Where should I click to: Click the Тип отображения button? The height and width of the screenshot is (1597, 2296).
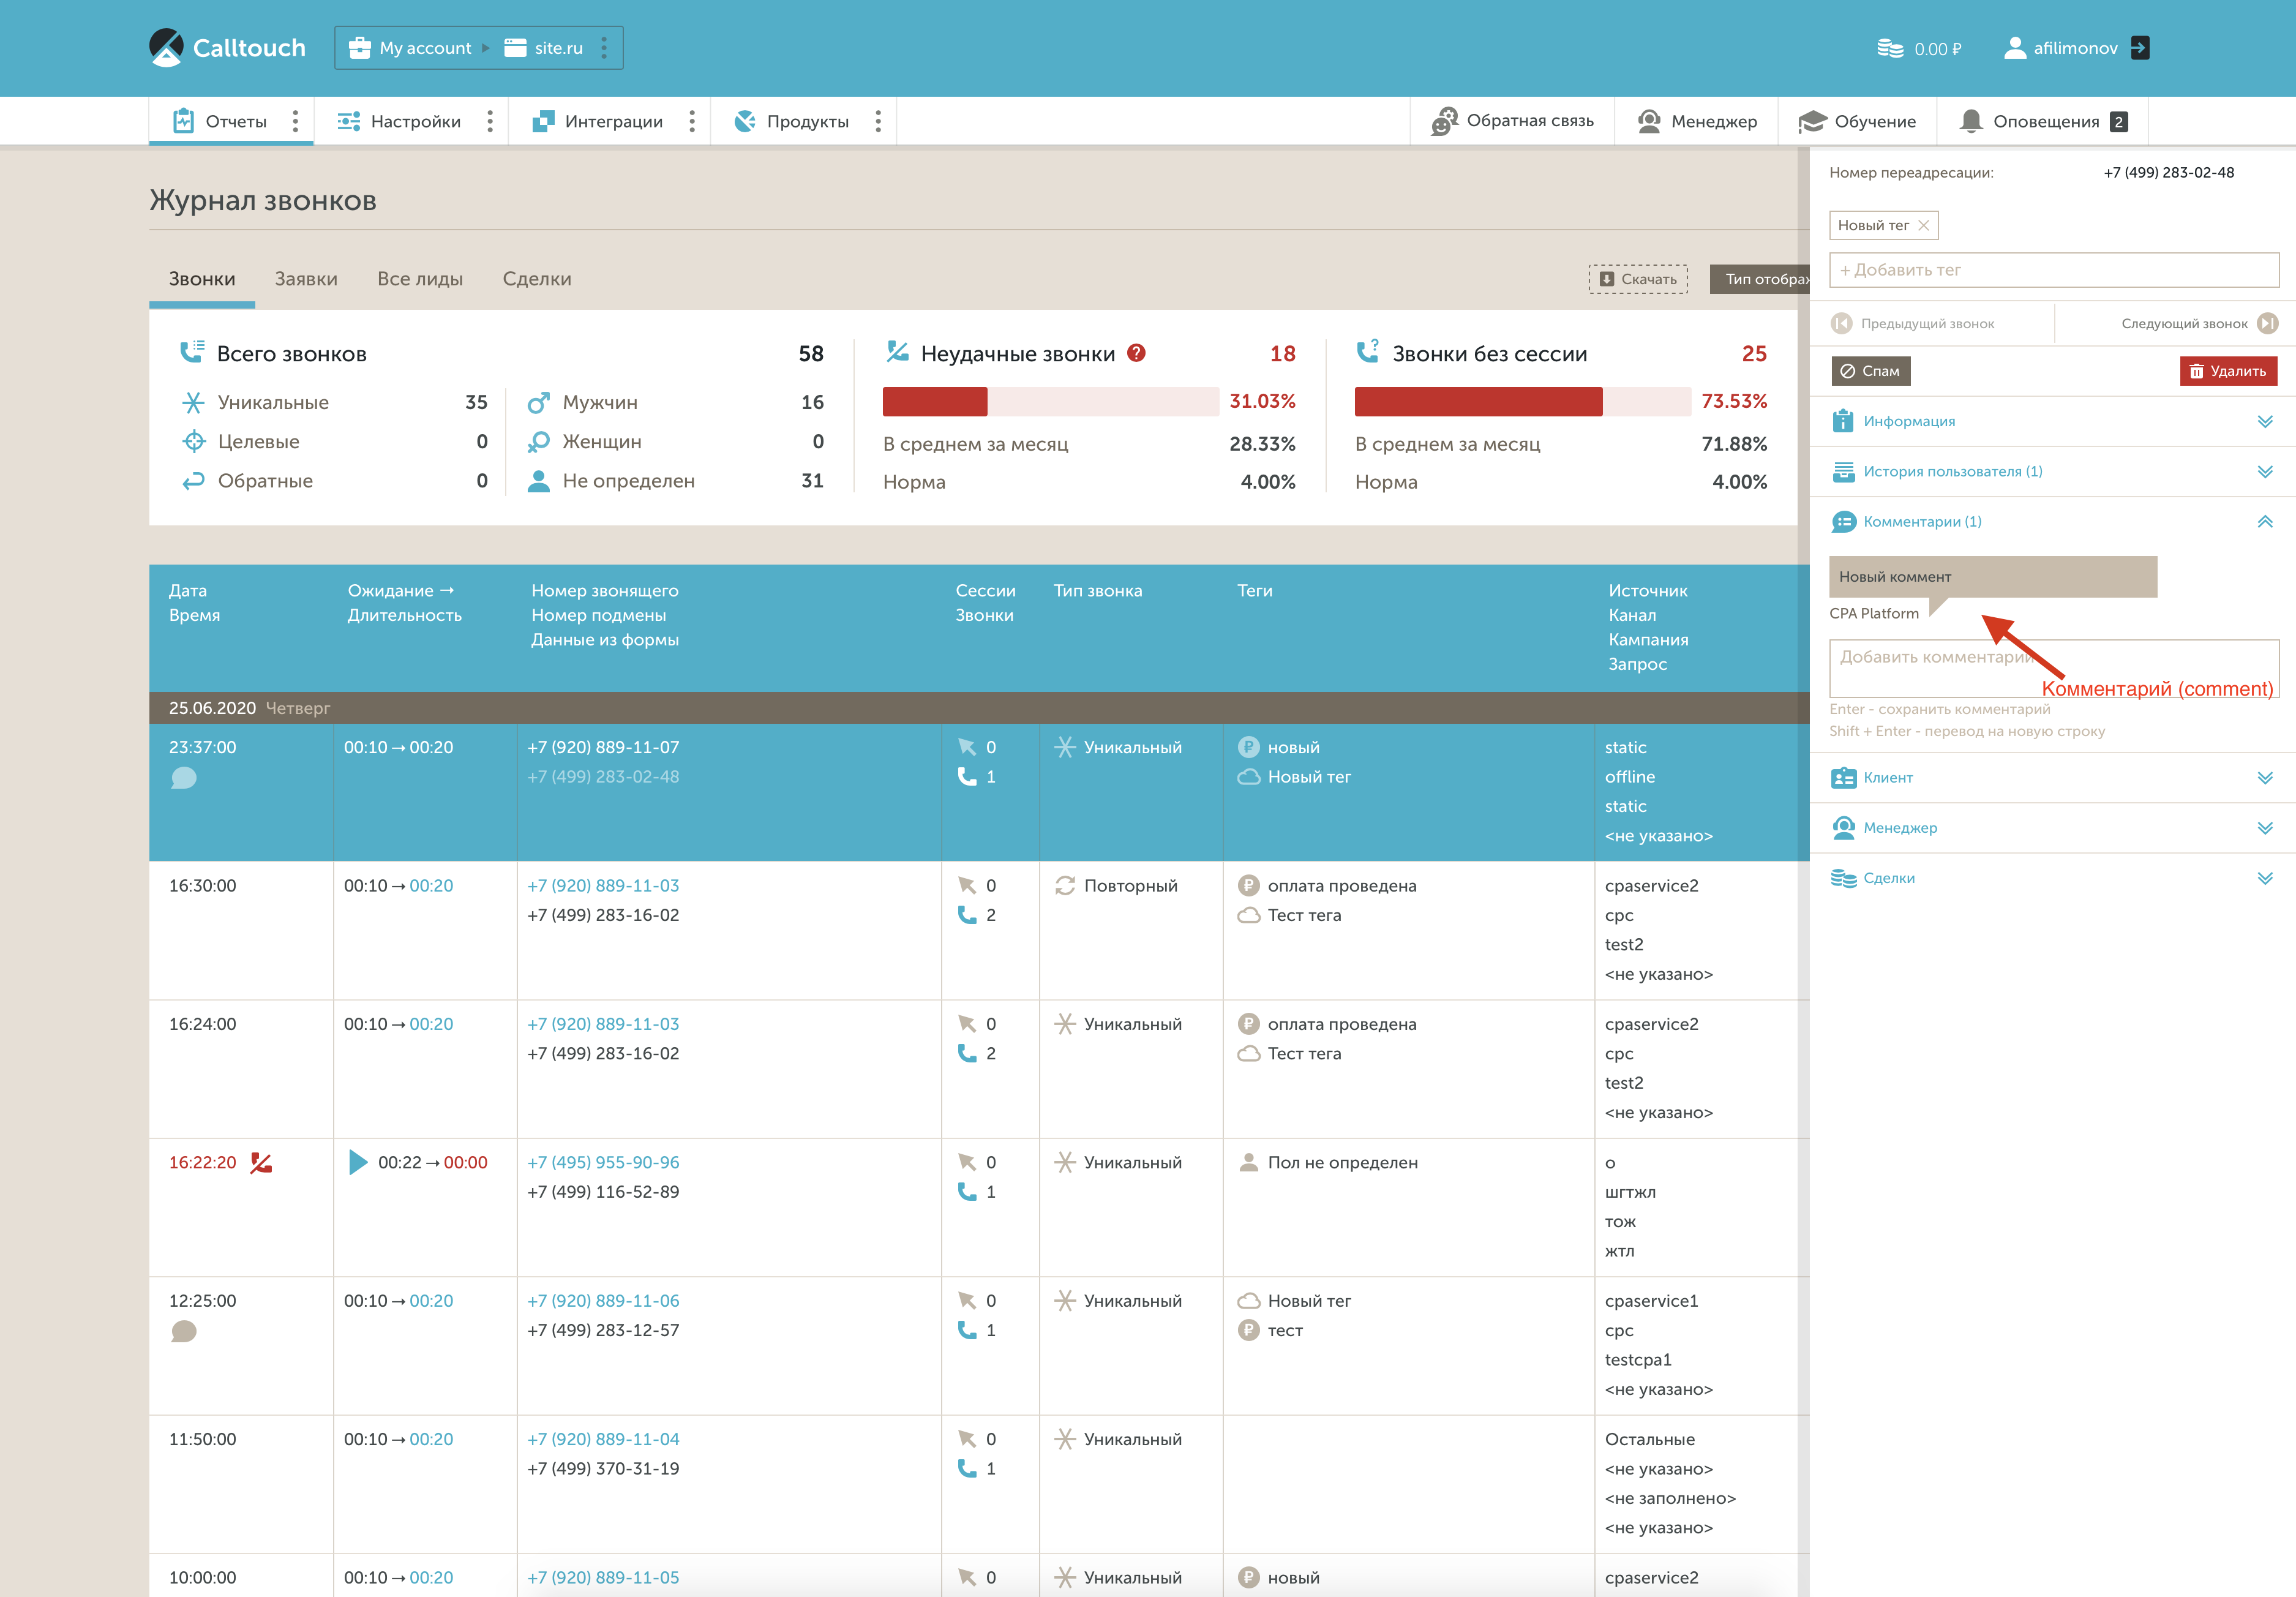(1760, 279)
